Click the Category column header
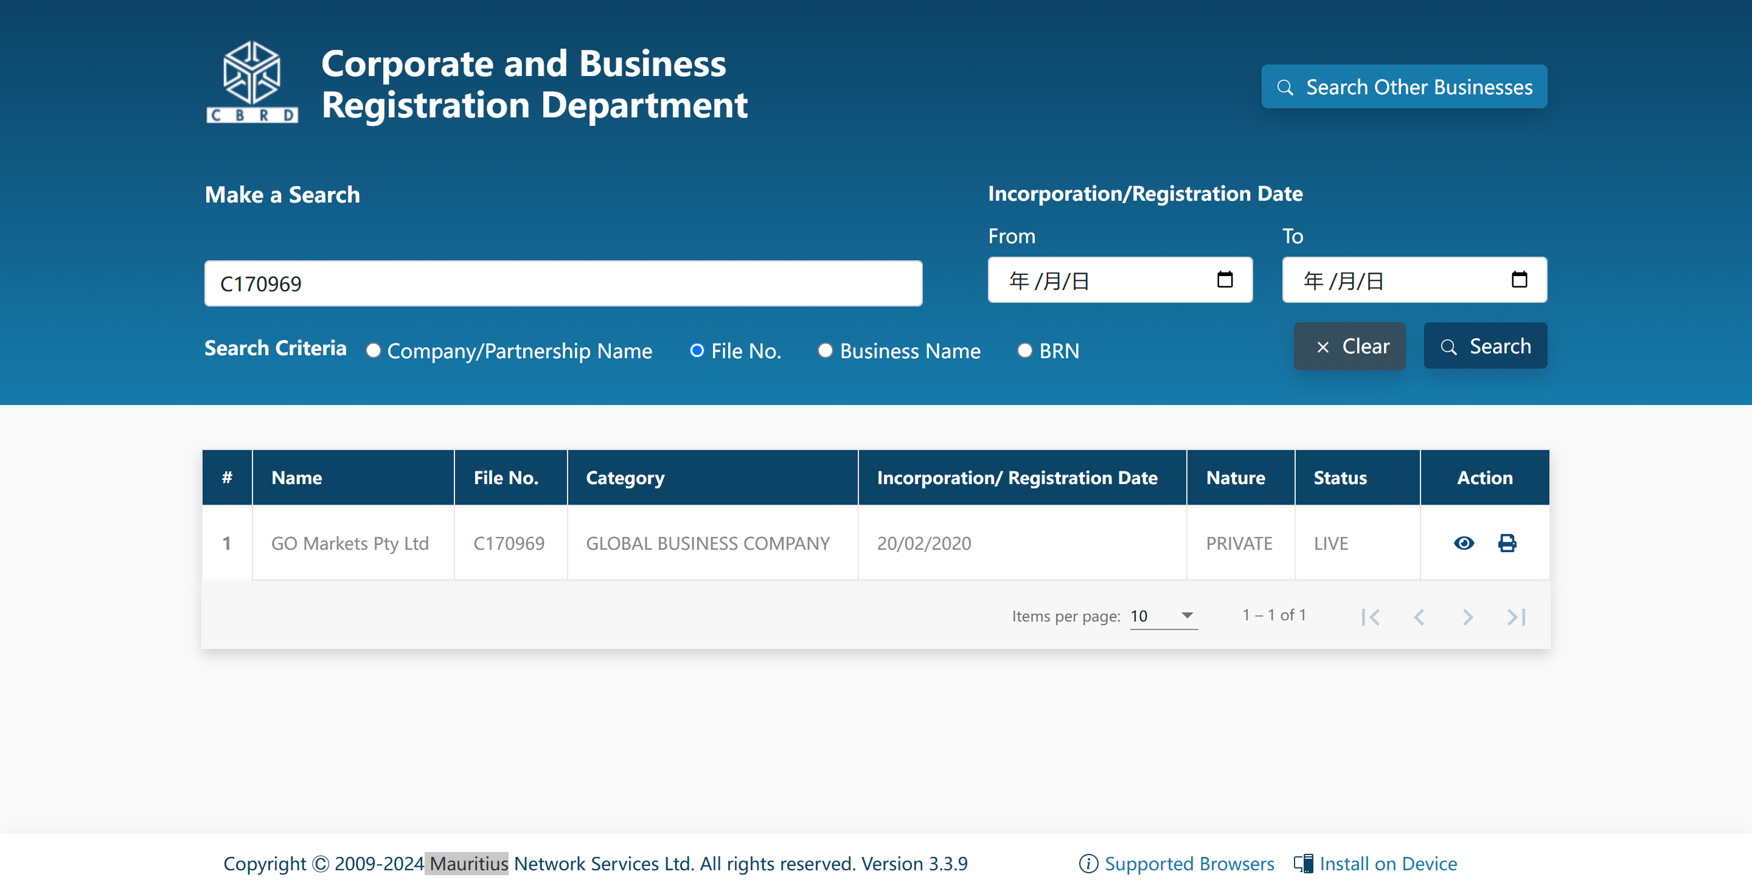 click(x=713, y=477)
